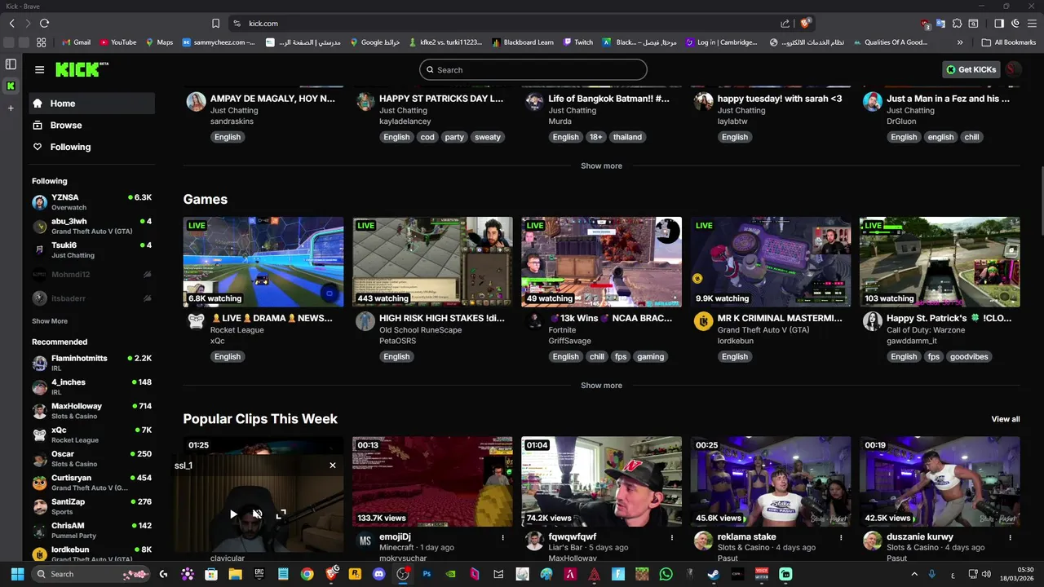Open ChrisAM recommended channel
Viewport: 1044px width, 587px height.
(x=91, y=530)
